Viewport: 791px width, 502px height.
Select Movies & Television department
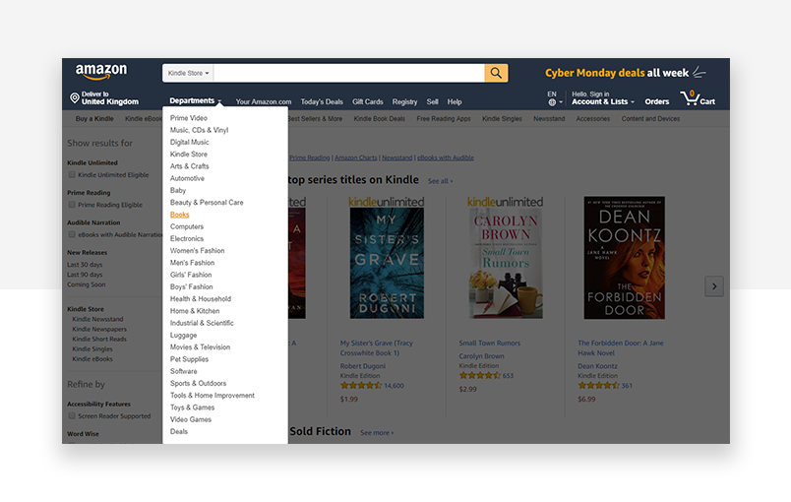click(x=201, y=347)
